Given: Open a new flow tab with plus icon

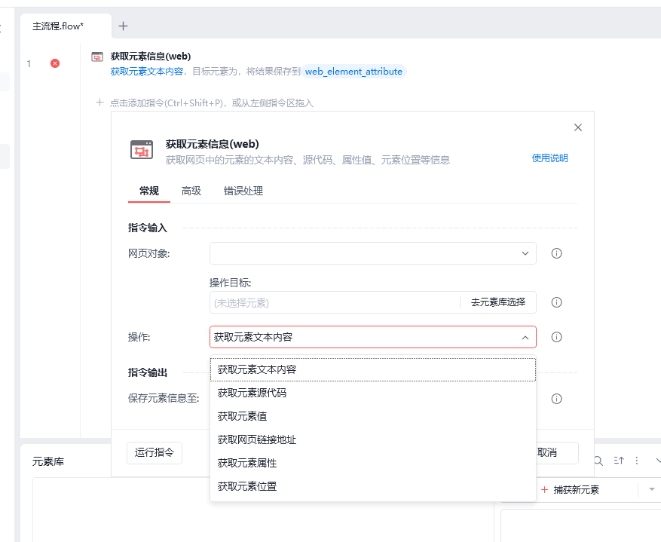Looking at the screenshot, I should (123, 26).
